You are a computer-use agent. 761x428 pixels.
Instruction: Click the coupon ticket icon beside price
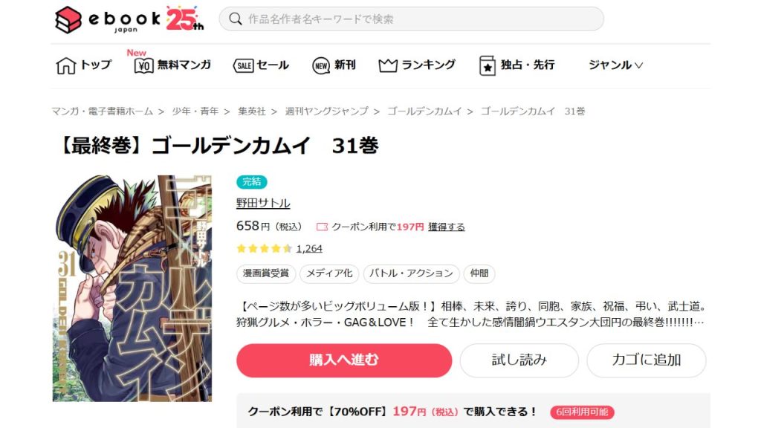tap(322, 227)
